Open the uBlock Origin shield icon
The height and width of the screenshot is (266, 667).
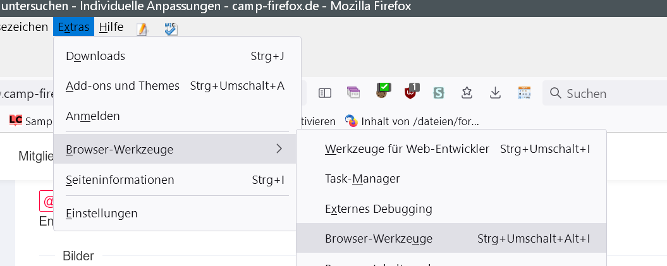point(412,92)
